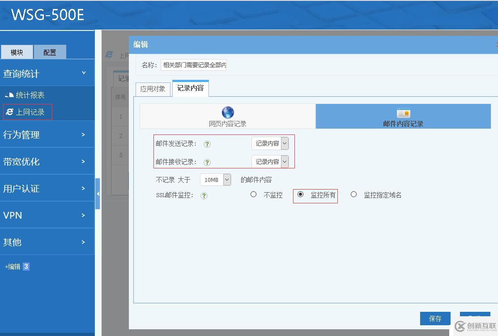The width and height of the screenshot is (498, 336).
Task: Expand the 带宽优化 menu section
Action: [x=47, y=161]
